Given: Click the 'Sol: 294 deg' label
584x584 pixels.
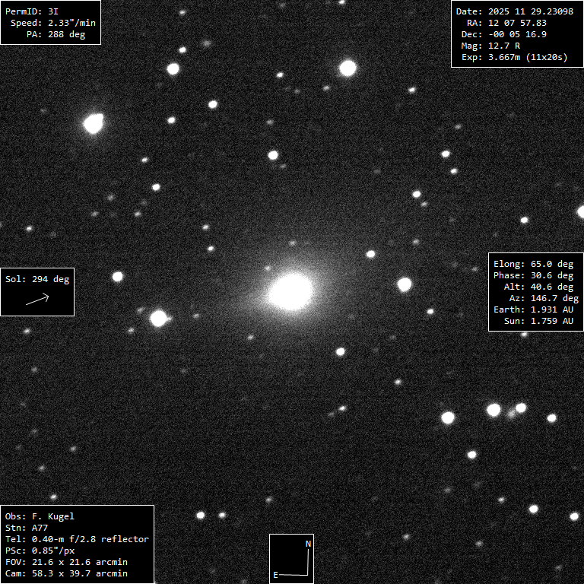Looking at the screenshot, I should (37, 279).
